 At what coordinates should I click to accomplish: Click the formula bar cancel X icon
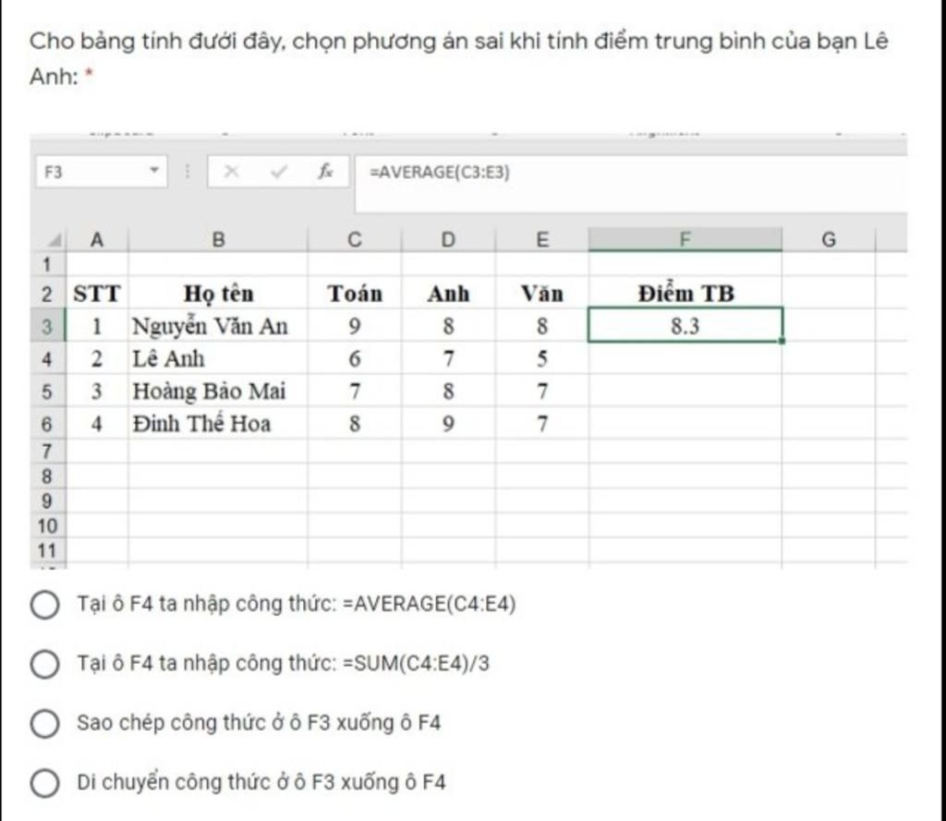(231, 172)
